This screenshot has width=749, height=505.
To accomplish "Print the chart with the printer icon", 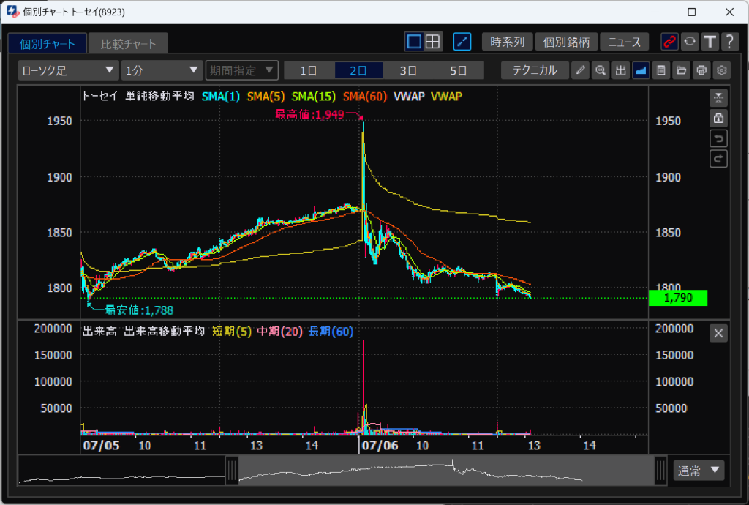I will coord(701,70).
